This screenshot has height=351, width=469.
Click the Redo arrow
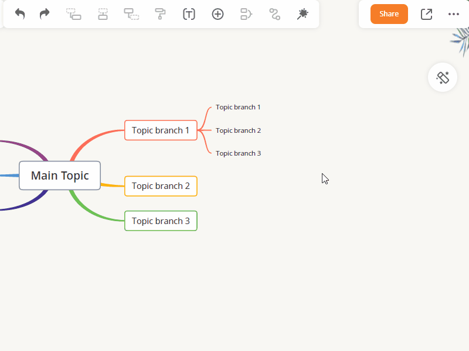click(x=45, y=14)
